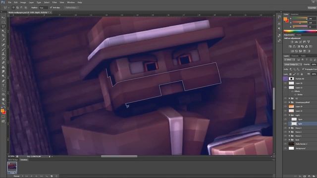Select the Eyedropper tool
This screenshot has width=317, height=178.
coord(3,40)
